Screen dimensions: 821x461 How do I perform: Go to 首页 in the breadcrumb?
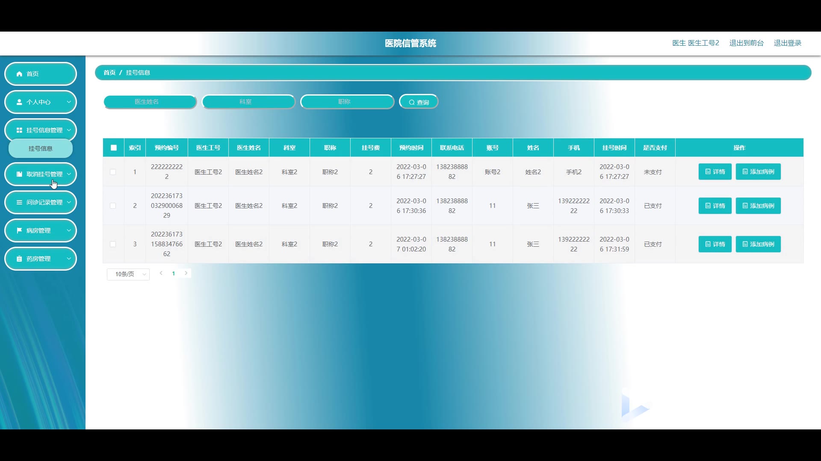point(109,73)
